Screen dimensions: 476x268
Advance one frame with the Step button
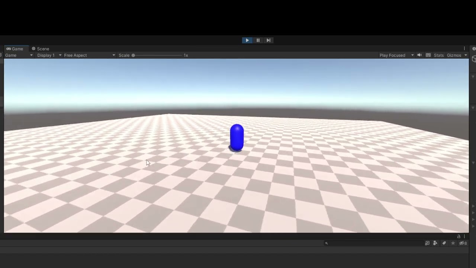click(x=268, y=40)
